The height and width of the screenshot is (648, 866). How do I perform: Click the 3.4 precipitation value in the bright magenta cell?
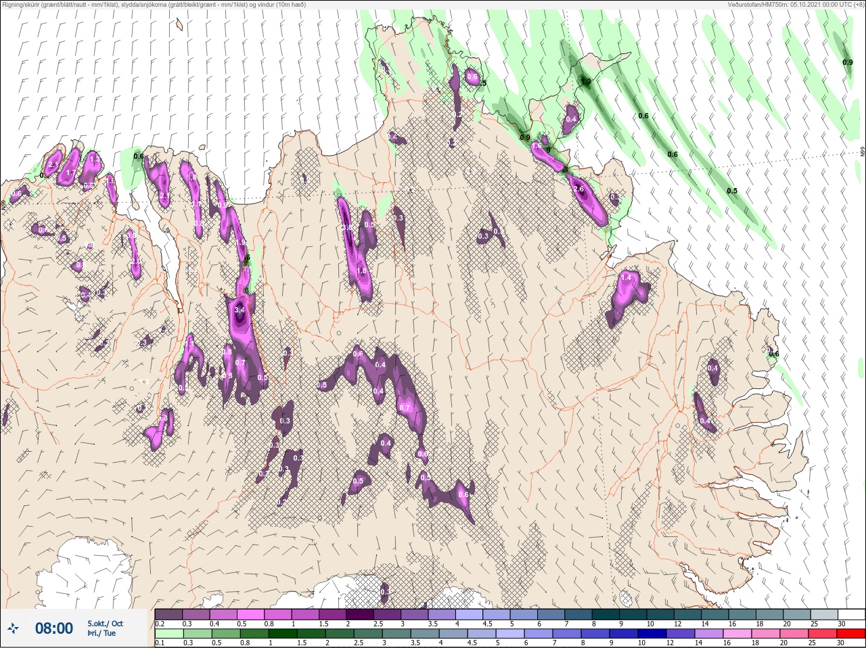pyautogui.click(x=239, y=310)
